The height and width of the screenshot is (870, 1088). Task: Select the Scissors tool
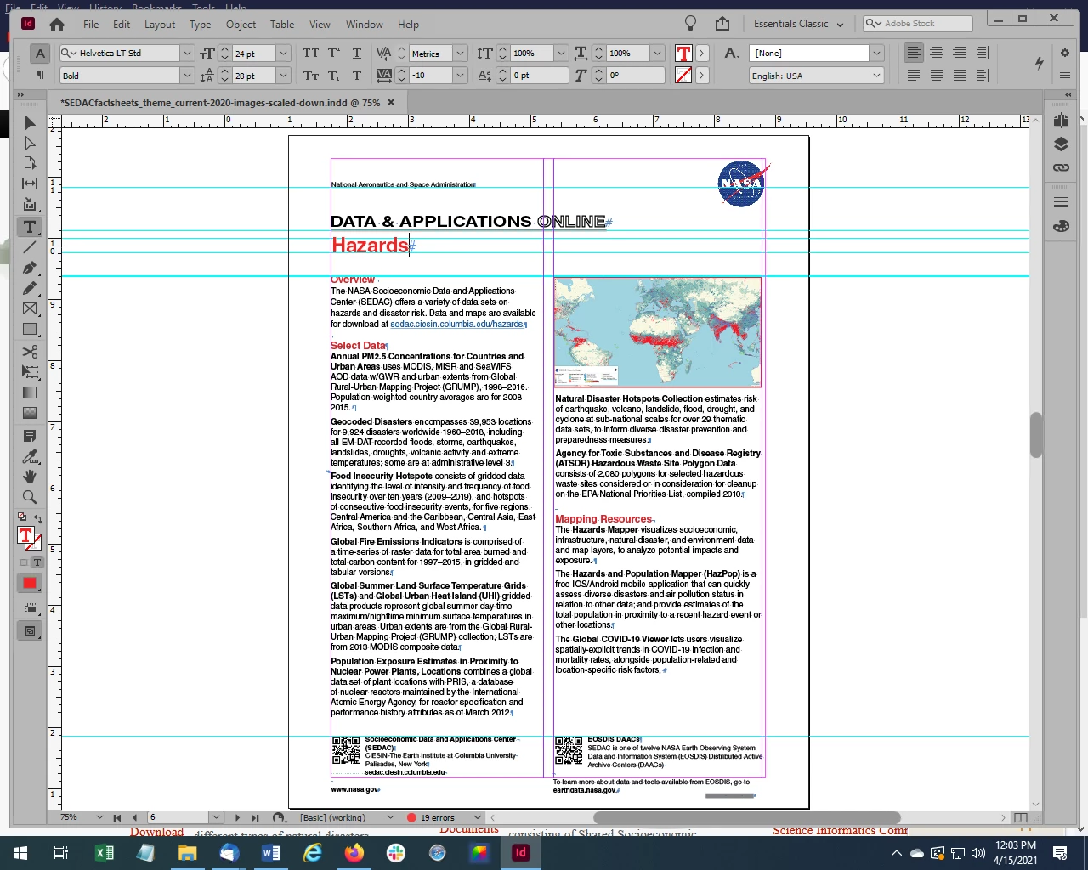(30, 351)
